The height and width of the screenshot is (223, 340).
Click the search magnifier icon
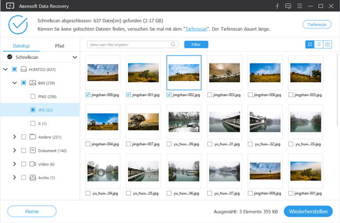click(173, 44)
